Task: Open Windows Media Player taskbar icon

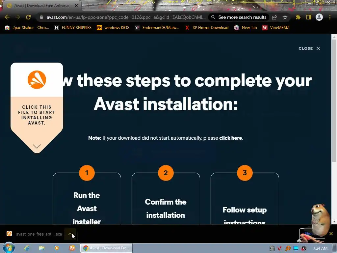Action: tap(57, 248)
